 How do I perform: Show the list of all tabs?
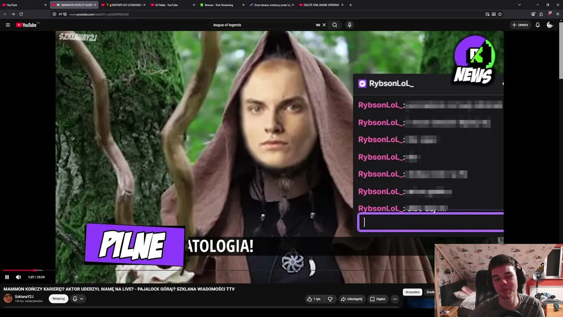(x=519, y=5)
